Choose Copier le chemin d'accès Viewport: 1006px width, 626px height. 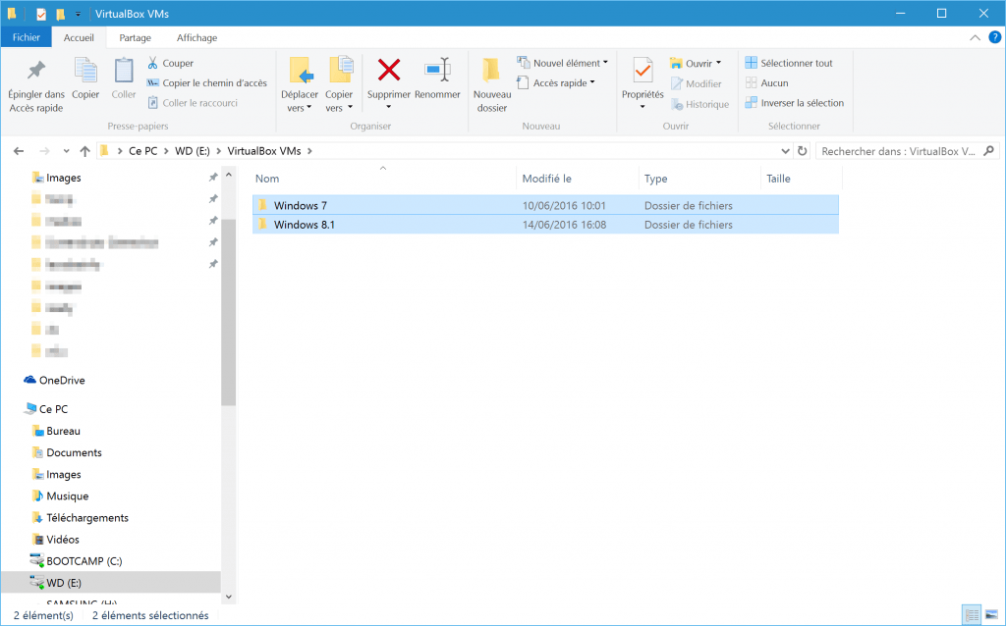(206, 82)
